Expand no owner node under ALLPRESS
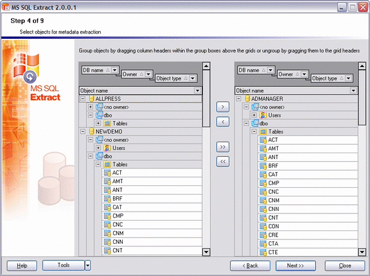 click(x=91, y=107)
